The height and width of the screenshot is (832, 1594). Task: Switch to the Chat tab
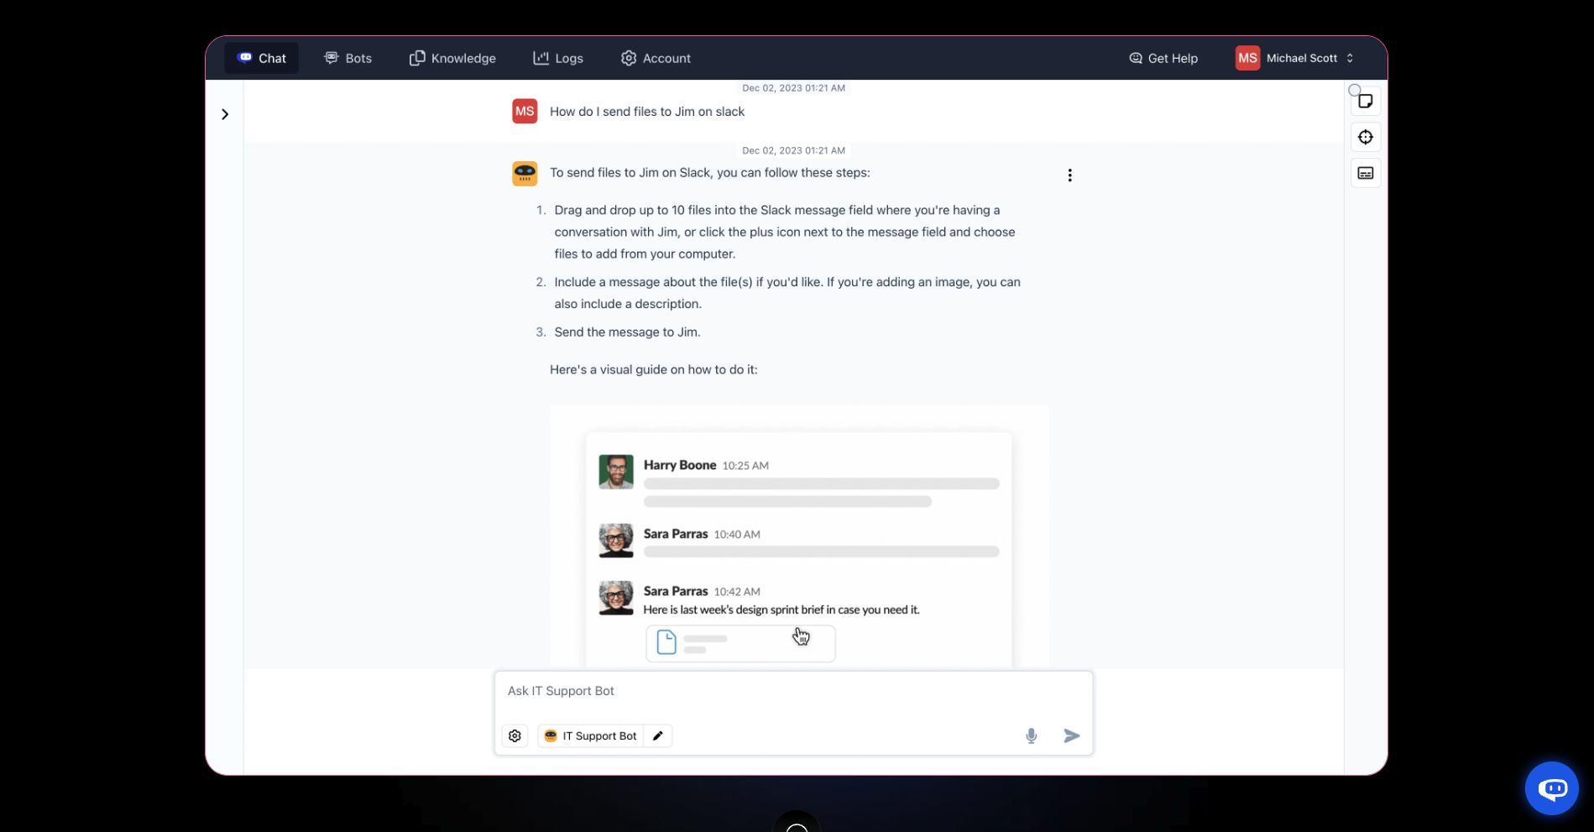[261, 58]
